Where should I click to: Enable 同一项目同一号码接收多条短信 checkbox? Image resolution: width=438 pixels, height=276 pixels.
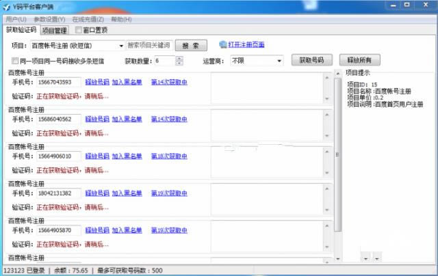coord(15,61)
